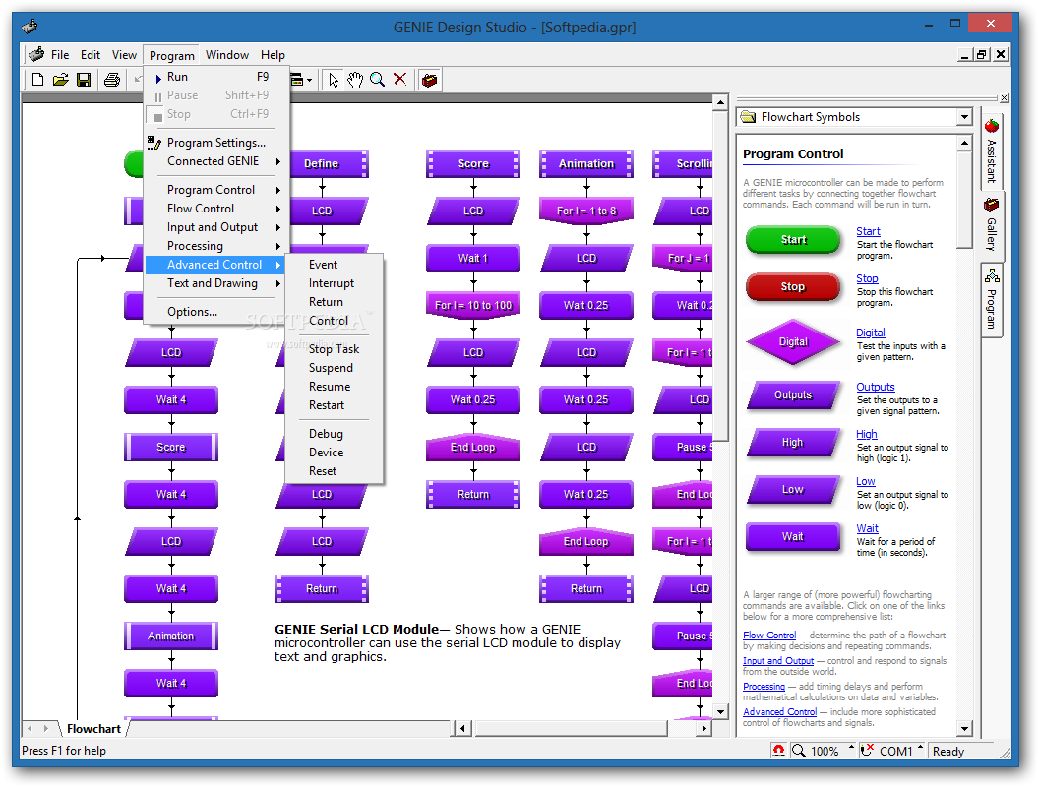Screen dimensions: 1039x787
Task: Select the magnifier zoom tool
Action: pyautogui.click(x=378, y=80)
